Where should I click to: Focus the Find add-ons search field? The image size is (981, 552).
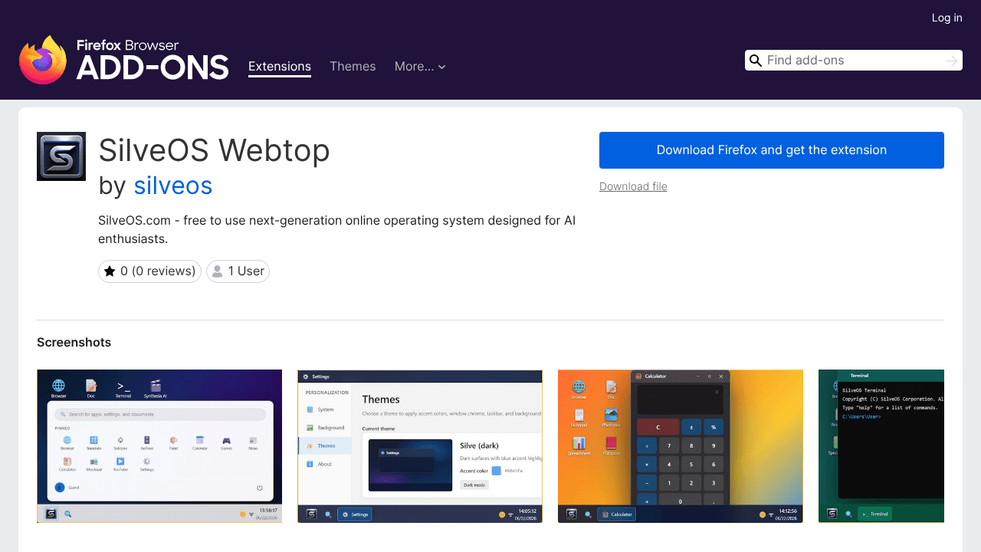(854, 61)
